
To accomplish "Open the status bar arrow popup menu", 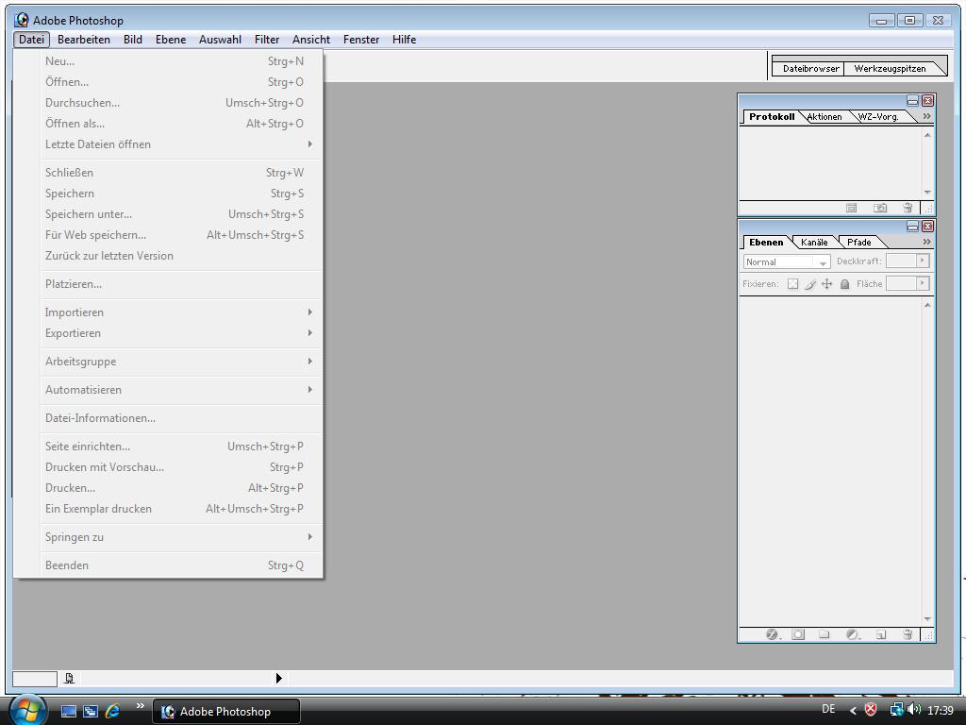I will pyautogui.click(x=278, y=678).
